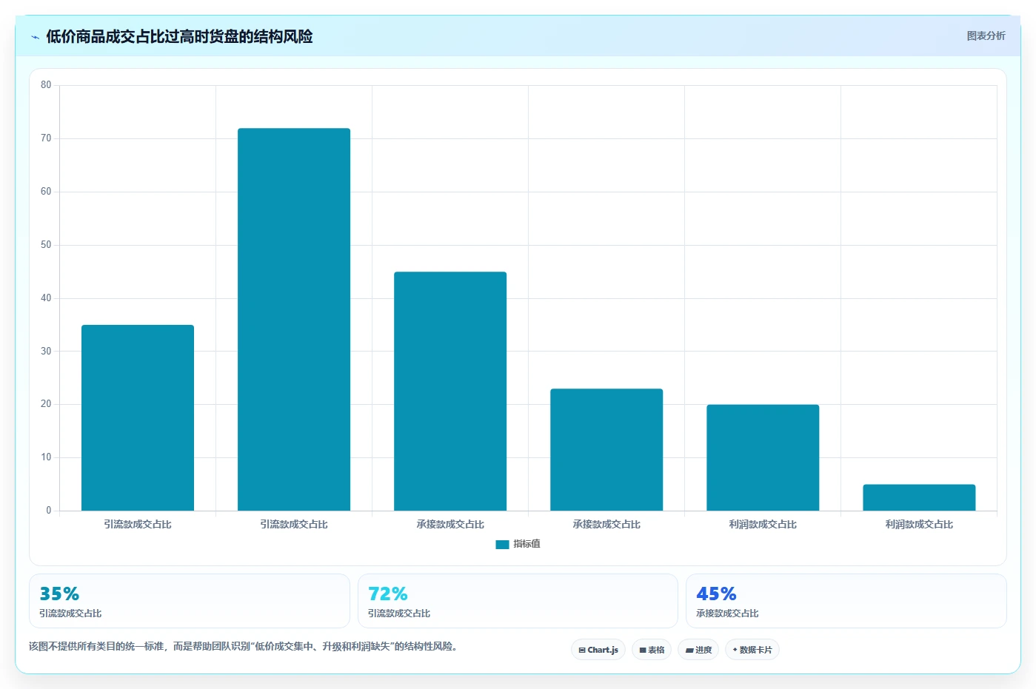
Task: Click the y-axis tick label 60
Action: pyautogui.click(x=46, y=192)
